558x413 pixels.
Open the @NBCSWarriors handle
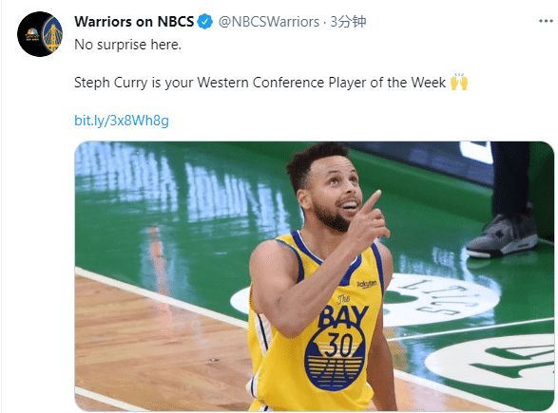[x=269, y=22]
